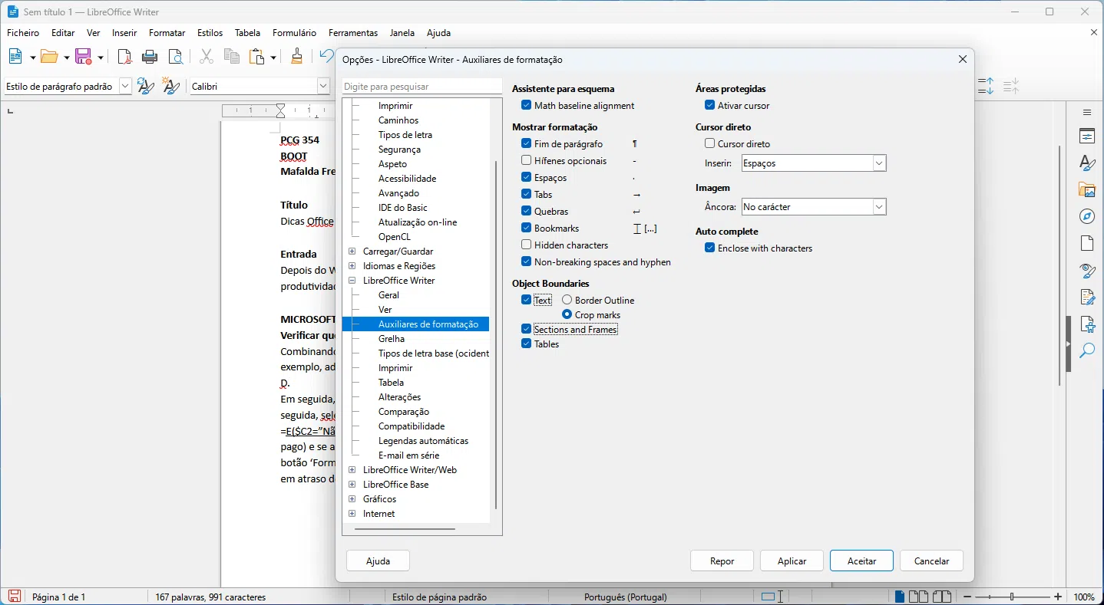The image size is (1104, 605).
Task: Click the Undo arrow icon
Action: 327,57
